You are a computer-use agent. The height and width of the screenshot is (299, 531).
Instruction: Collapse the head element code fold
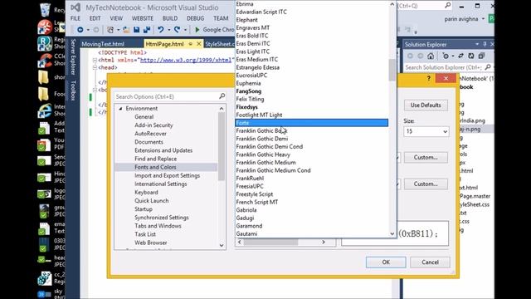95,67
